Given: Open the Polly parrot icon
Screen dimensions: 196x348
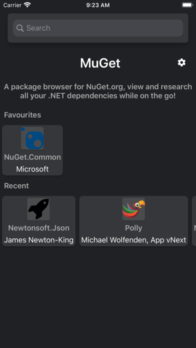Looking at the screenshot, I should [x=133, y=209].
